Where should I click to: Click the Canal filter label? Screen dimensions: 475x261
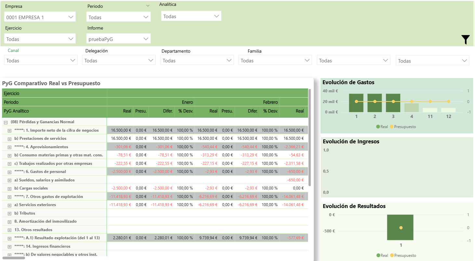(x=13, y=51)
